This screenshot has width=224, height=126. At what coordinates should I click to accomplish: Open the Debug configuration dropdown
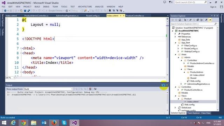click(x=76, y=11)
